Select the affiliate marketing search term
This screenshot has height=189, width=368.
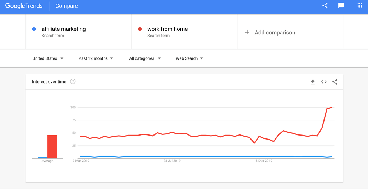tap(64, 29)
